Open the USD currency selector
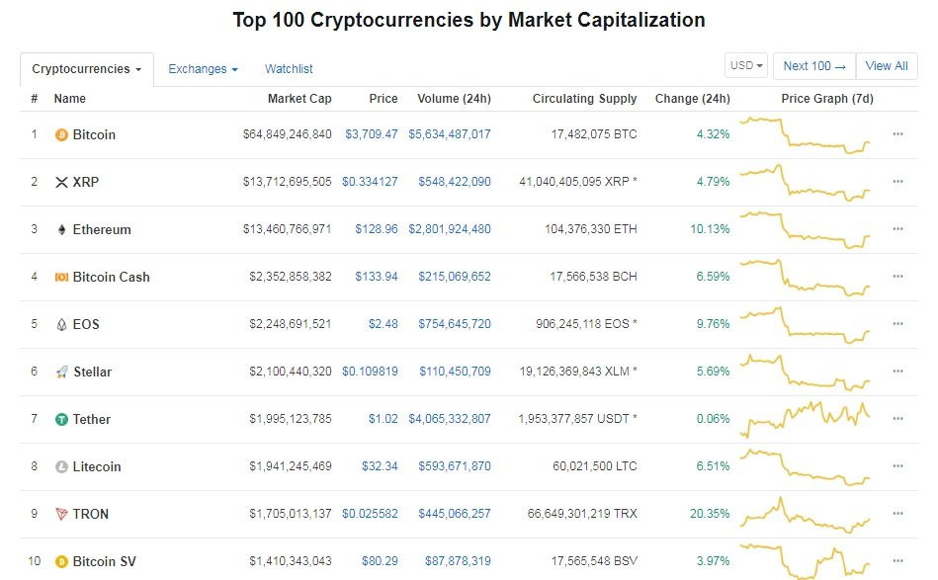938x580 pixels. (746, 66)
